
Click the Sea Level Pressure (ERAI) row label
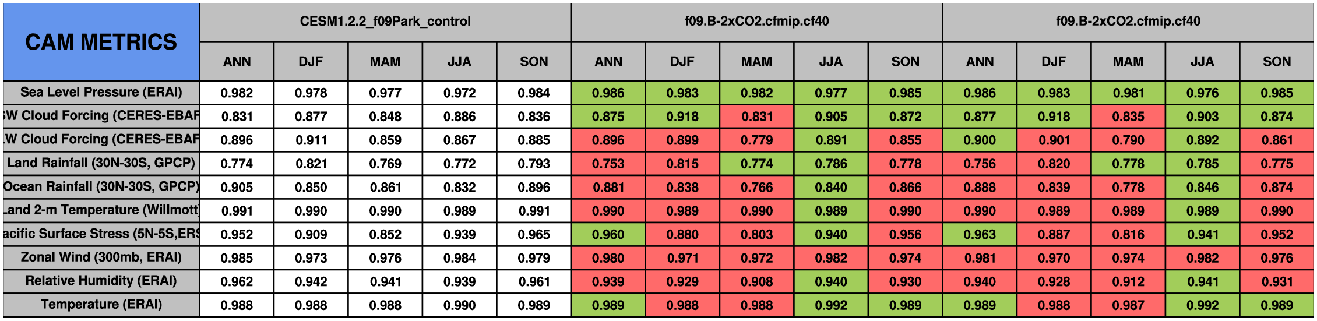click(101, 92)
